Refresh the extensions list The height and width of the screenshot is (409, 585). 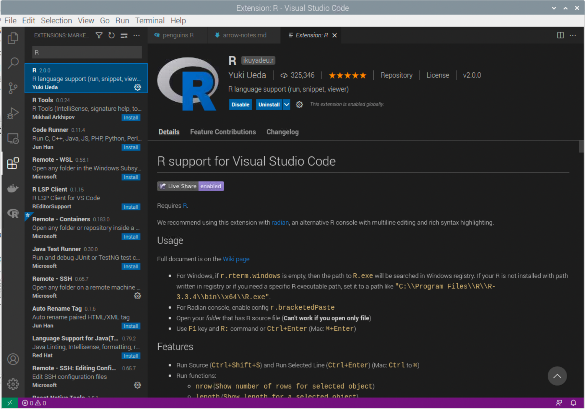tap(111, 35)
